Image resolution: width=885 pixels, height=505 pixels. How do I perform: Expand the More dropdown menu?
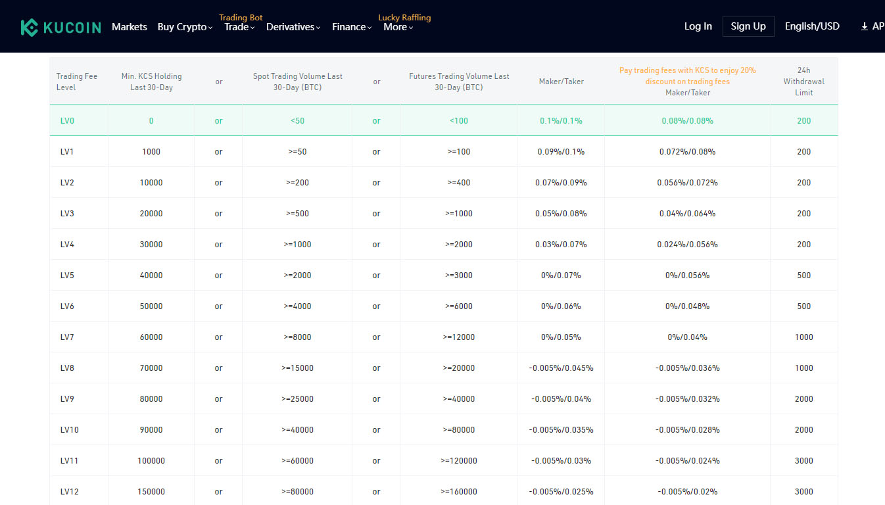coord(398,27)
